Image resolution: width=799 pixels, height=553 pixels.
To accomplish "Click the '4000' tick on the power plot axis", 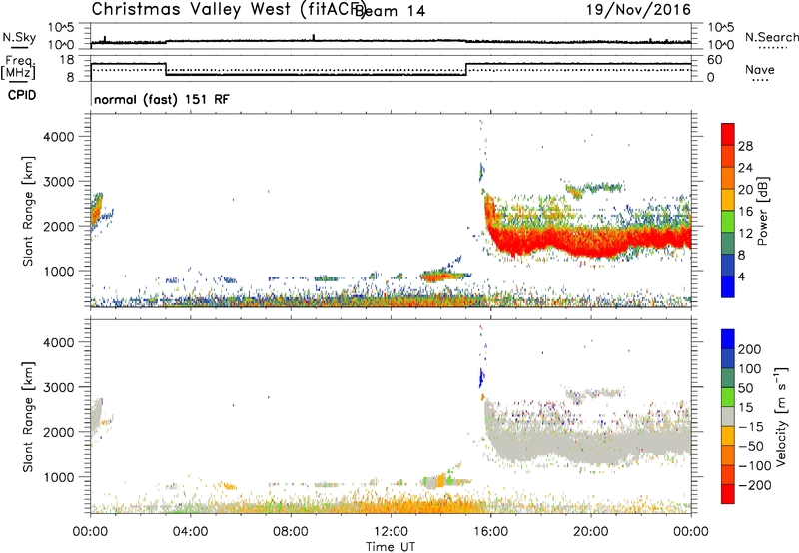I will coord(59,137).
